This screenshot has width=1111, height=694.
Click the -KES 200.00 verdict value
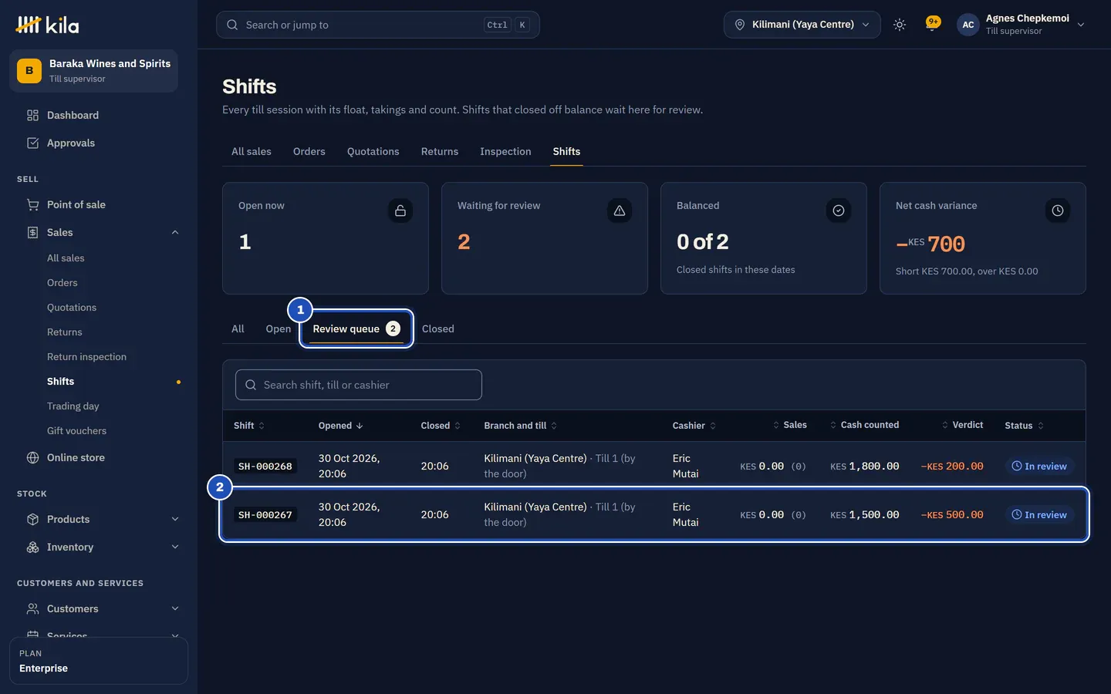pyautogui.click(x=952, y=467)
